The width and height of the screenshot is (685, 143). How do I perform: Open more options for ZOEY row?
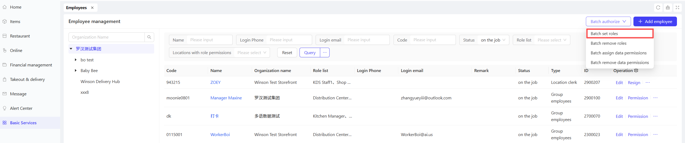(x=647, y=82)
